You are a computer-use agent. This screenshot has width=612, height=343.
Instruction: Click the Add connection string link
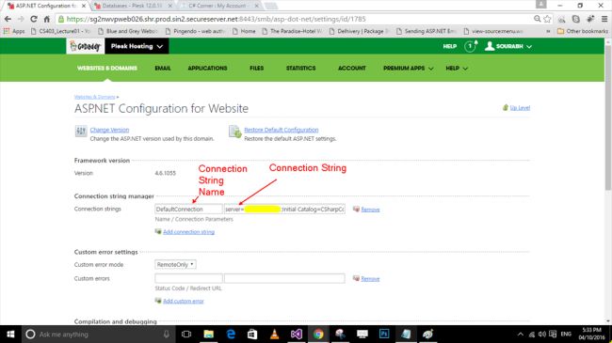tap(188, 231)
